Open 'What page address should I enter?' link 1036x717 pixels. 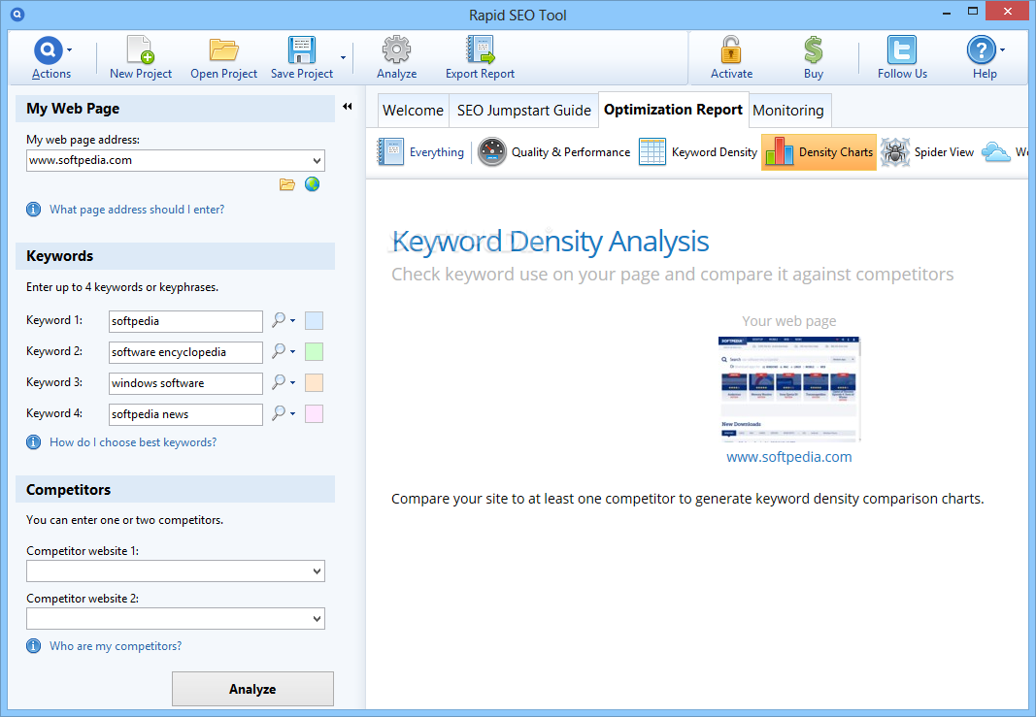(137, 210)
